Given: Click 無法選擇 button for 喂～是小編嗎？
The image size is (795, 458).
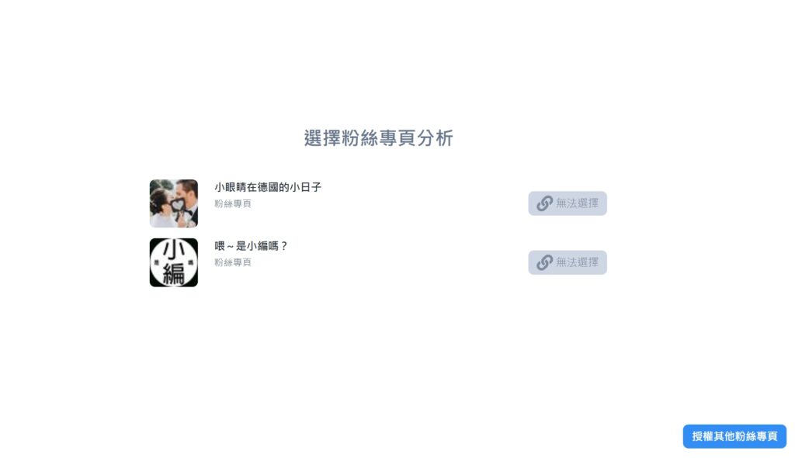Looking at the screenshot, I should click(x=568, y=262).
